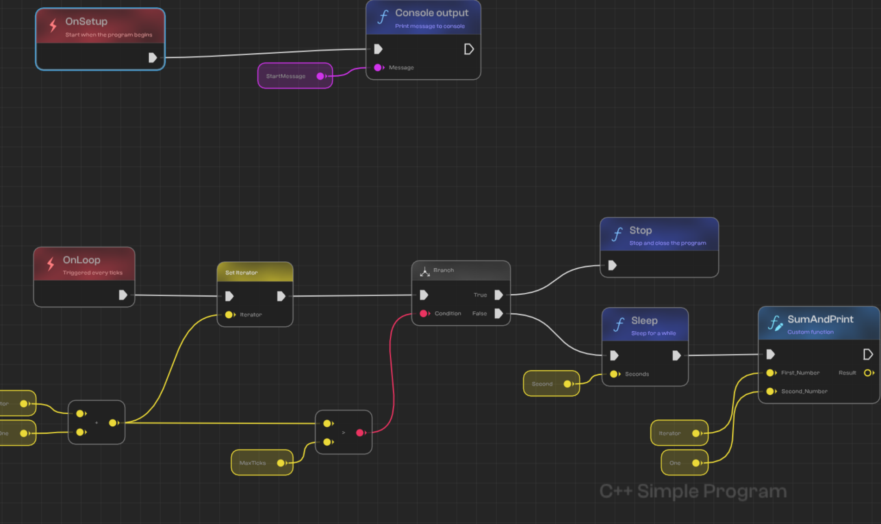Click the custom function icon on SumAndPrint
This screenshot has width=881, height=524.
pos(775,323)
